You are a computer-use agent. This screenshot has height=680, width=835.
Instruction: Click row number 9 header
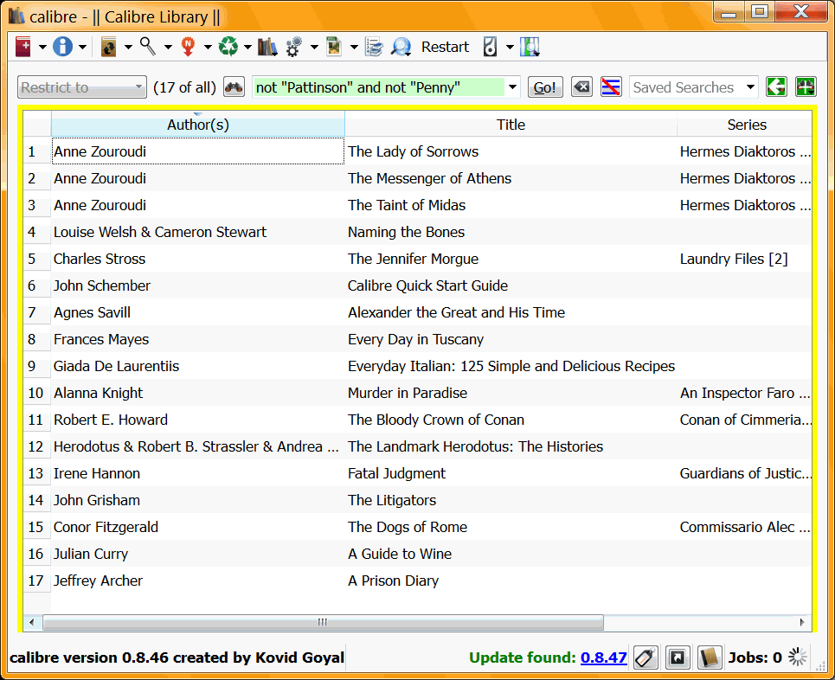36,366
